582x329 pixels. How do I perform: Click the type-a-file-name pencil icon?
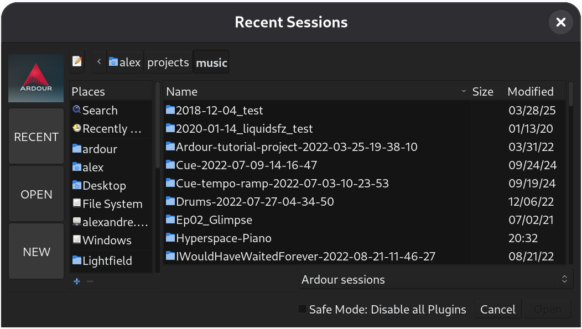click(x=77, y=62)
